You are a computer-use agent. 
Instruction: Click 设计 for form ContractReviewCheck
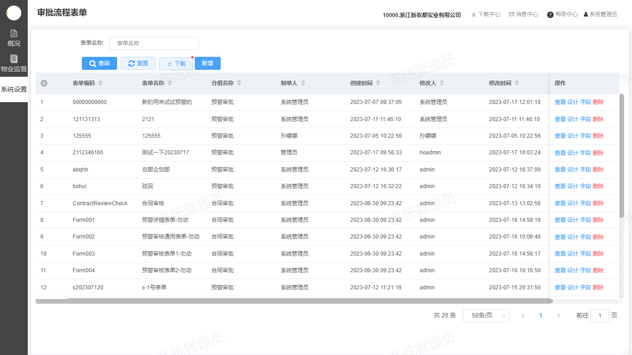tap(573, 203)
